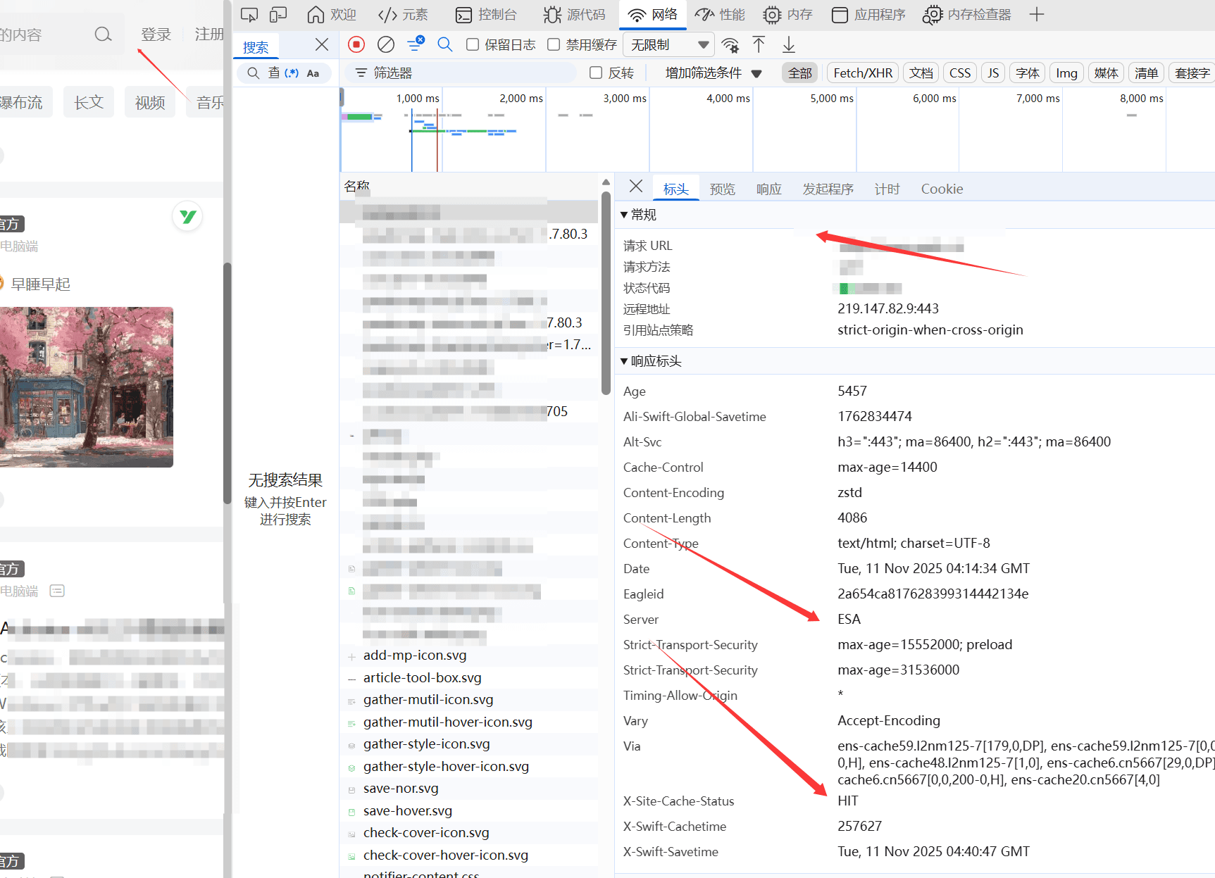Clear the network log
Screen dimensions: 1215x878
click(386, 45)
